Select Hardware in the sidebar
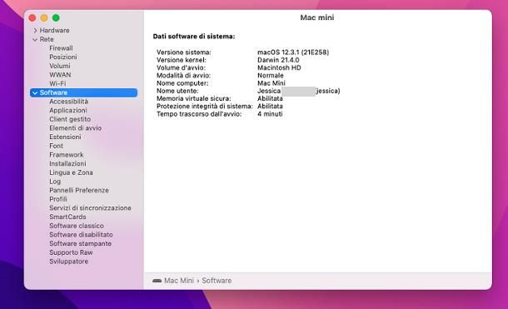This screenshot has width=508, height=309. pyautogui.click(x=54, y=31)
